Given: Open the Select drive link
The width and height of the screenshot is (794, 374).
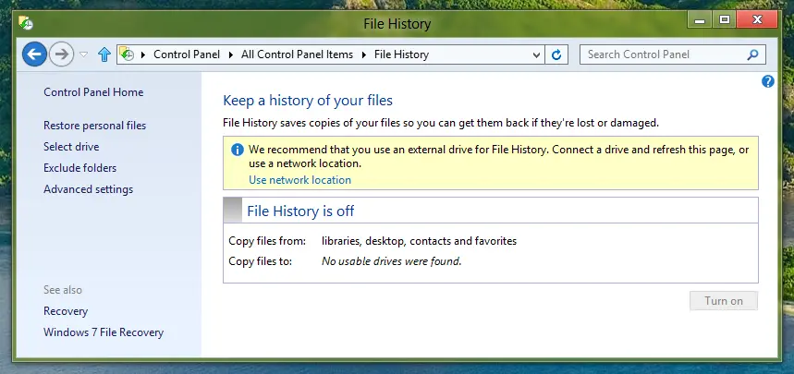Looking at the screenshot, I should [x=71, y=147].
